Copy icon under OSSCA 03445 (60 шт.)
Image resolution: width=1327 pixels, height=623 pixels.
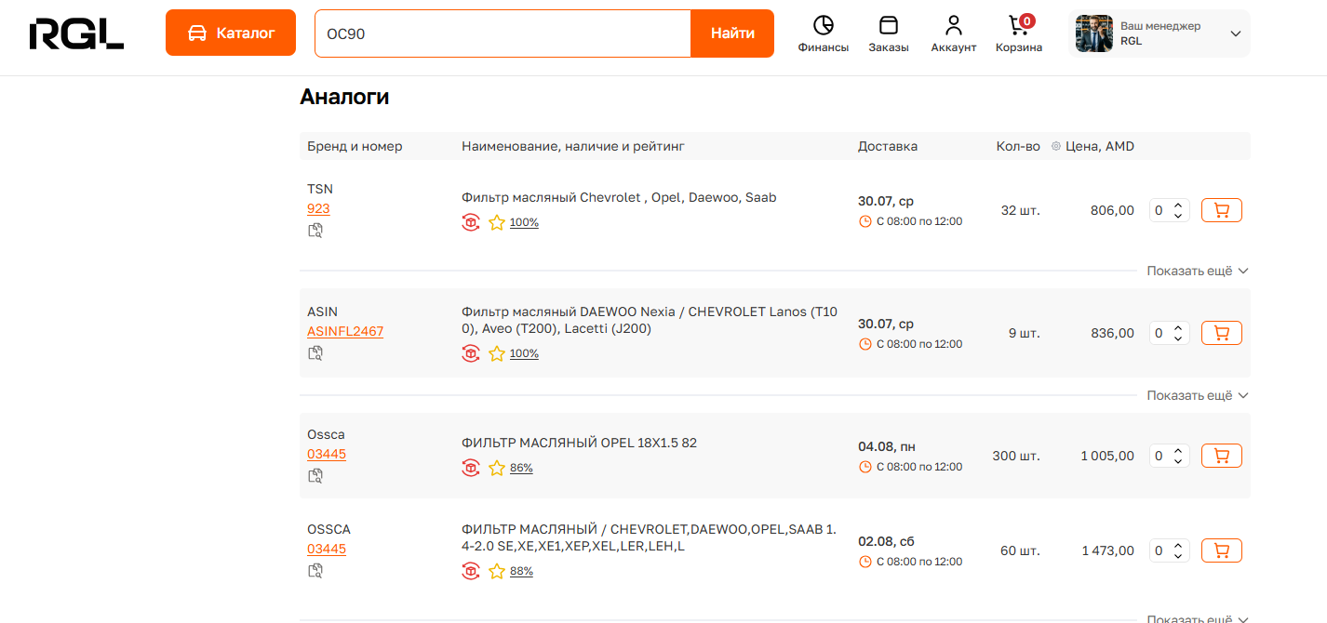point(315,570)
